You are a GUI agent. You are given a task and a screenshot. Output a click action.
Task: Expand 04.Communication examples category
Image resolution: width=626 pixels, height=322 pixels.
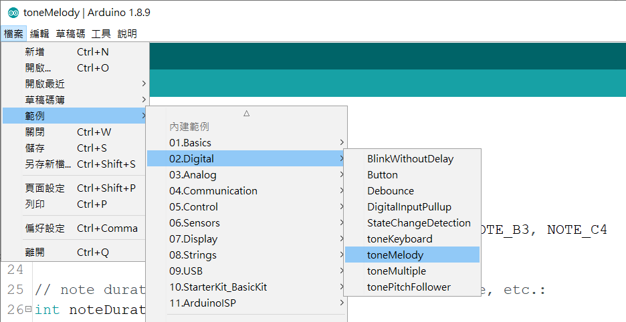246,190
